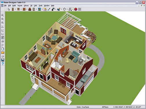Click the blue-and-orange tool icon beside the figure tool
Viewport: 146px width, 109px height.
point(59,9)
